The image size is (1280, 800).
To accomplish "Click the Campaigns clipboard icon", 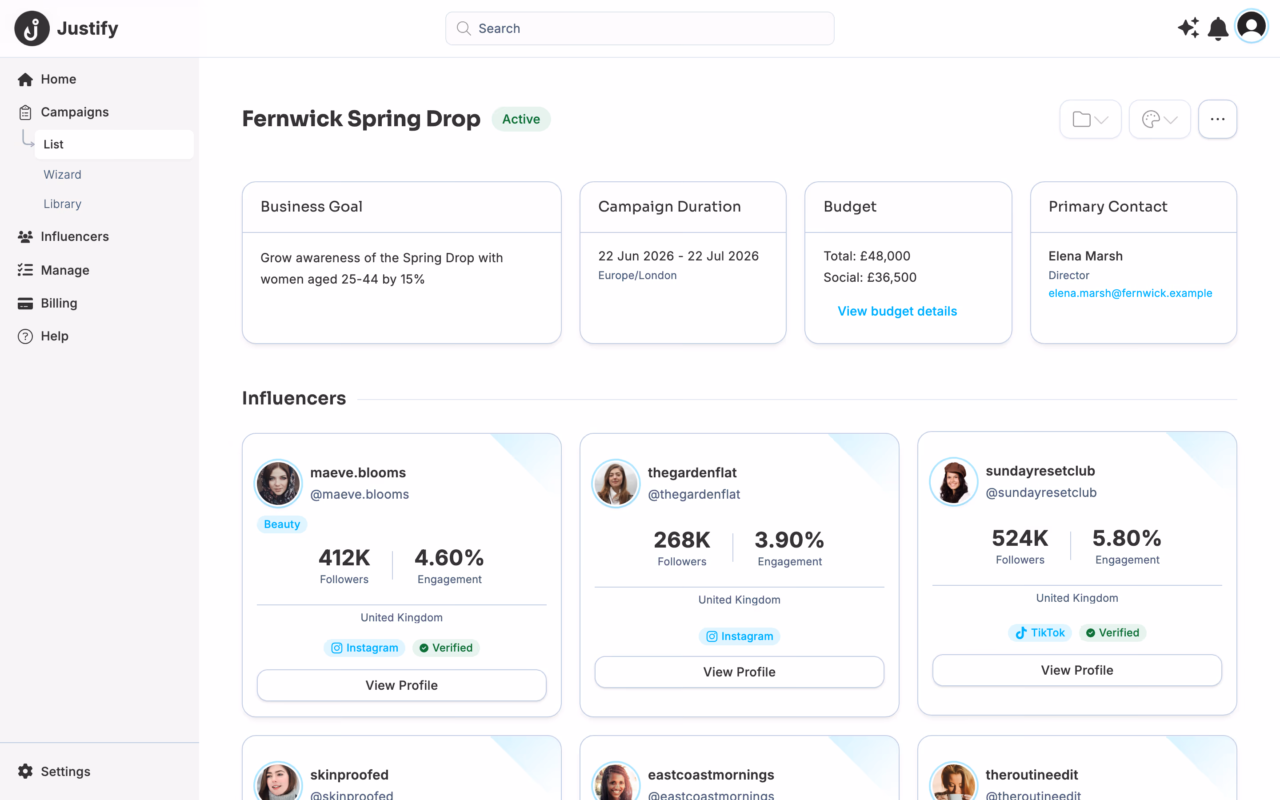I will pyautogui.click(x=25, y=112).
